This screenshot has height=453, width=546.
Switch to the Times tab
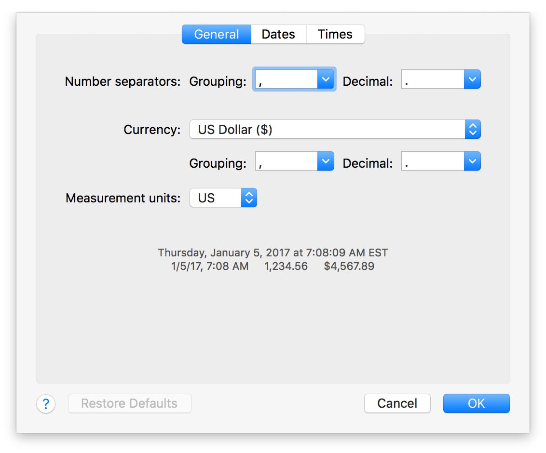[x=335, y=34]
